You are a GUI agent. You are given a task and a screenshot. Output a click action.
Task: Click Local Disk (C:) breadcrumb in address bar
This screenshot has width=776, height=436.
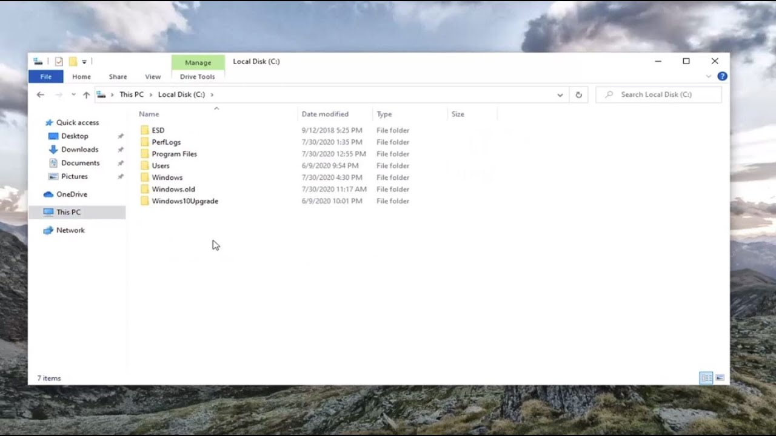coord(181,94)
